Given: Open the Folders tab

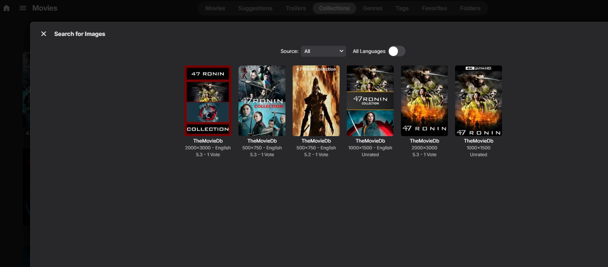Looking at the screenshot, I should point(470,8).
